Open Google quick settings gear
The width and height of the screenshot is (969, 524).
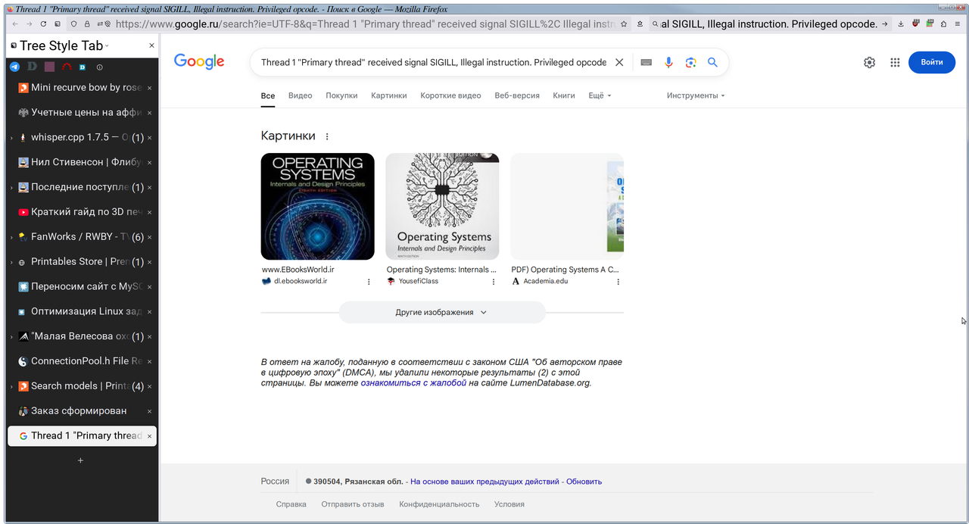coord(869,62)
